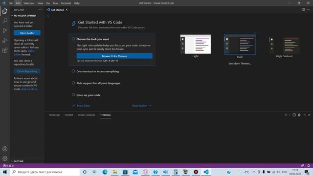Click errors and warnings count in status bar
Viewport: 313px width, 176px height.
coord(8,166)
